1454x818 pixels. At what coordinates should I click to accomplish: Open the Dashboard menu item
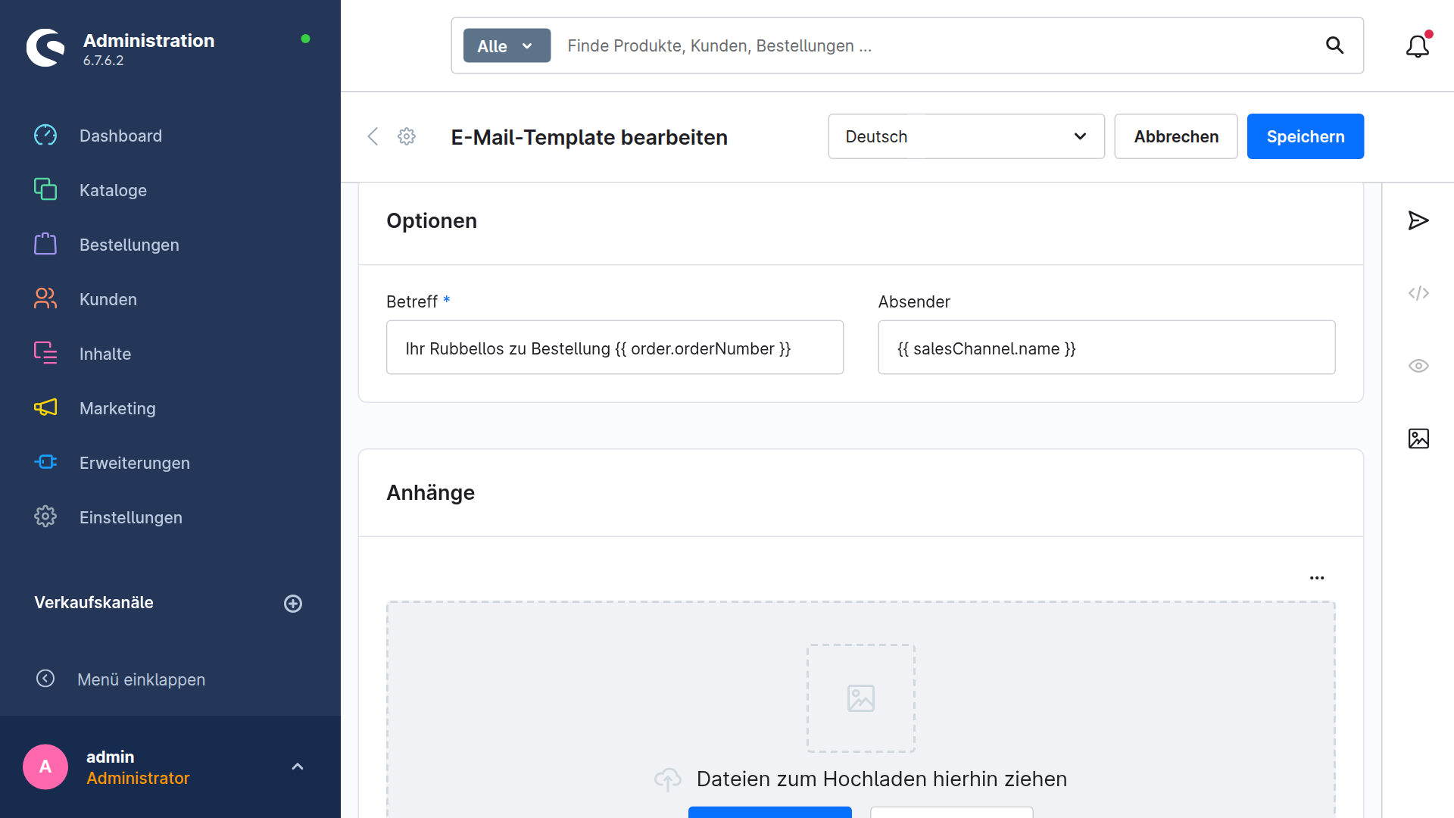(120, 136)
